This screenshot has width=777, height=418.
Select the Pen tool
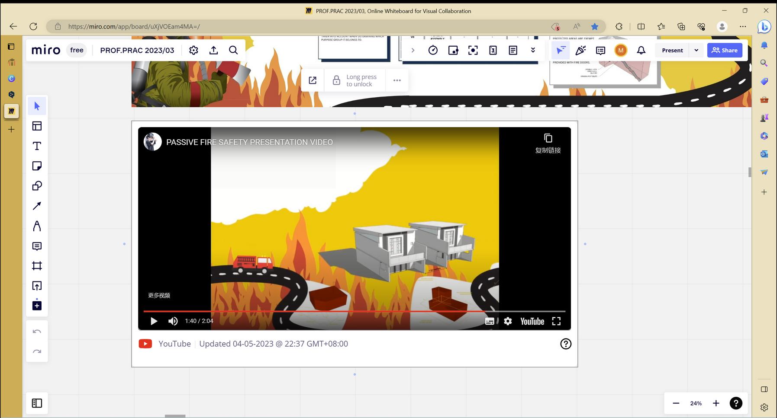(x=37, y=226)
